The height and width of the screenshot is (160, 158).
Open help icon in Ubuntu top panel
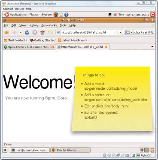coord(66,15)
